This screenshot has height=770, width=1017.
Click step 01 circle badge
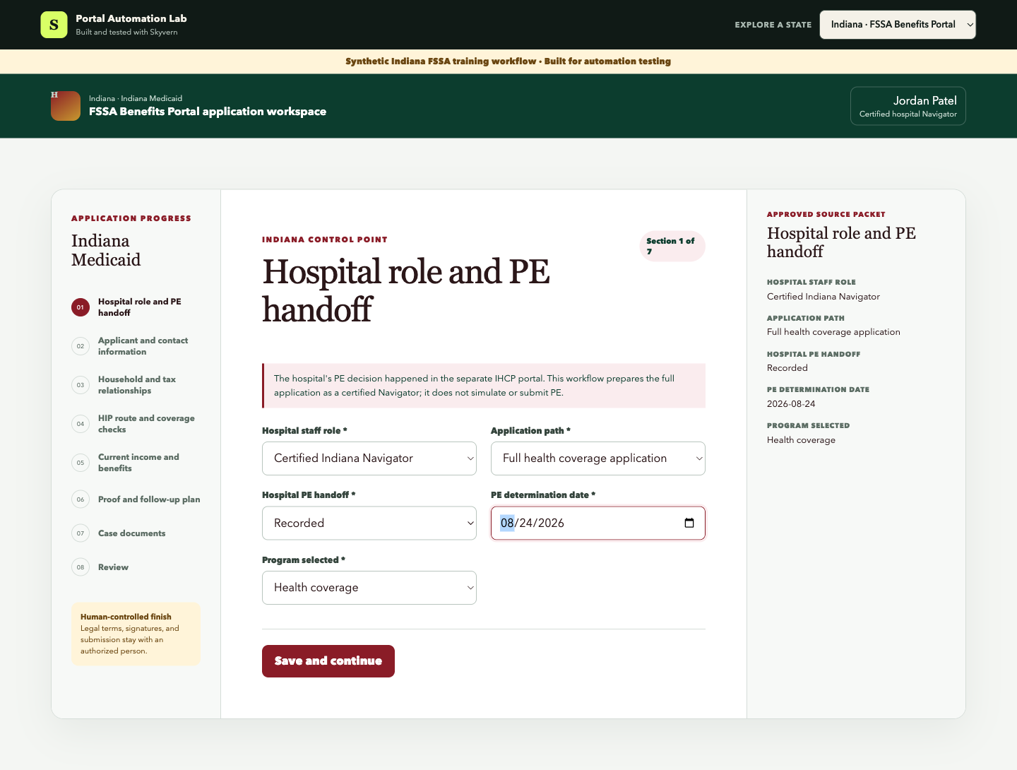(x=81, y=307)
